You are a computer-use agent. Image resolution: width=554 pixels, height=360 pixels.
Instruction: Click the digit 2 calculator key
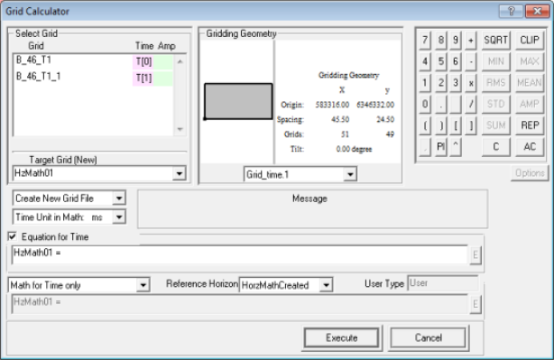[x=440, y=83]
